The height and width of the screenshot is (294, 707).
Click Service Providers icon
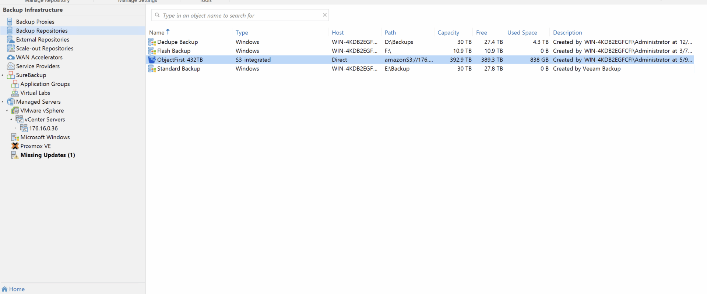tap(11, 66)
